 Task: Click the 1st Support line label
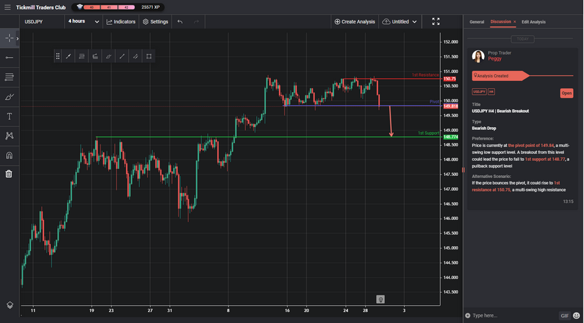[428, 133]
